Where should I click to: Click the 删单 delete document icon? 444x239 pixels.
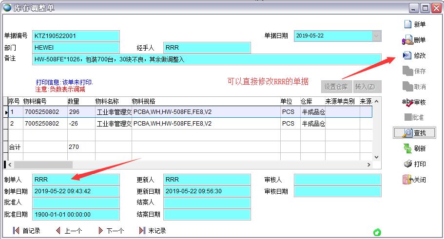pyautogui.click(x=407, y=40)
